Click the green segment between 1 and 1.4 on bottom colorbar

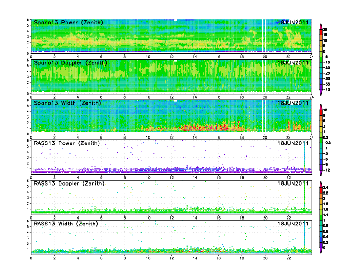(321, 218)
